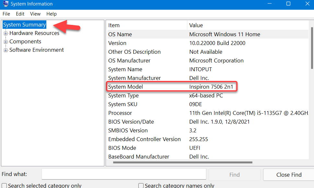Close the System Information window

point(307,4)
